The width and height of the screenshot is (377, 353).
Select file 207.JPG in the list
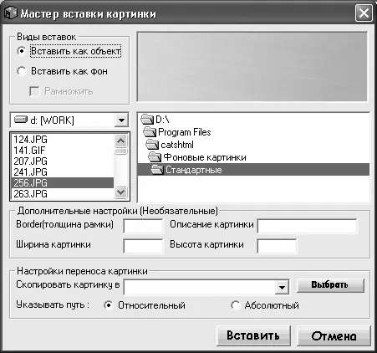coord(63,161)
